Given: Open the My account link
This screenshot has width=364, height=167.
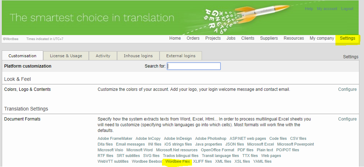Looking at the screenshot, I should coord(327,9).
